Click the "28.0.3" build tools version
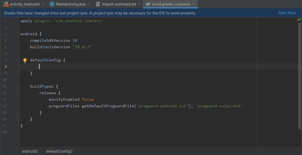This screenshot has height=155, width=302. 82,47
